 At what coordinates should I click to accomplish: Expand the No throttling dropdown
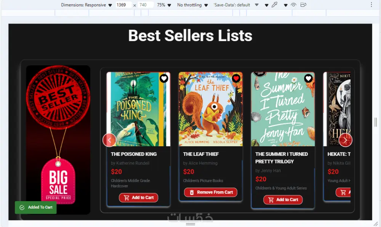pos(192,5)
